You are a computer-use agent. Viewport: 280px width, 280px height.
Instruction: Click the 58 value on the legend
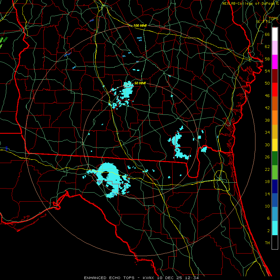pyautogui.click(x=267, y=59)
